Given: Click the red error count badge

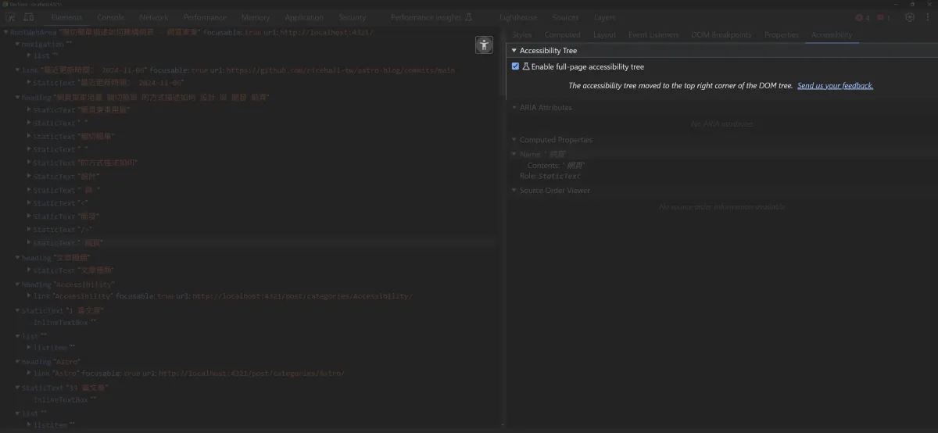Looking at the screenshot, I should click(x=862, y=17).
